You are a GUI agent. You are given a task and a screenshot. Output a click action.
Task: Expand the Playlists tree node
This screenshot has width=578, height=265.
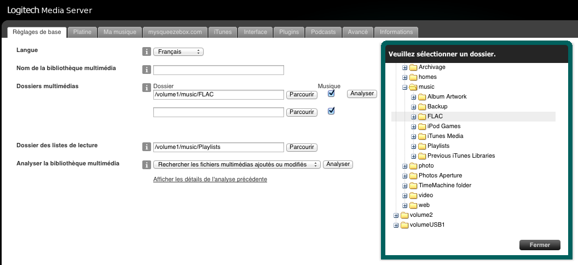[x=414, y=146]
